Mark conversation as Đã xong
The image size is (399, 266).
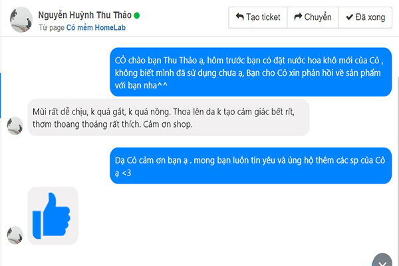click(x=365, y=17)
